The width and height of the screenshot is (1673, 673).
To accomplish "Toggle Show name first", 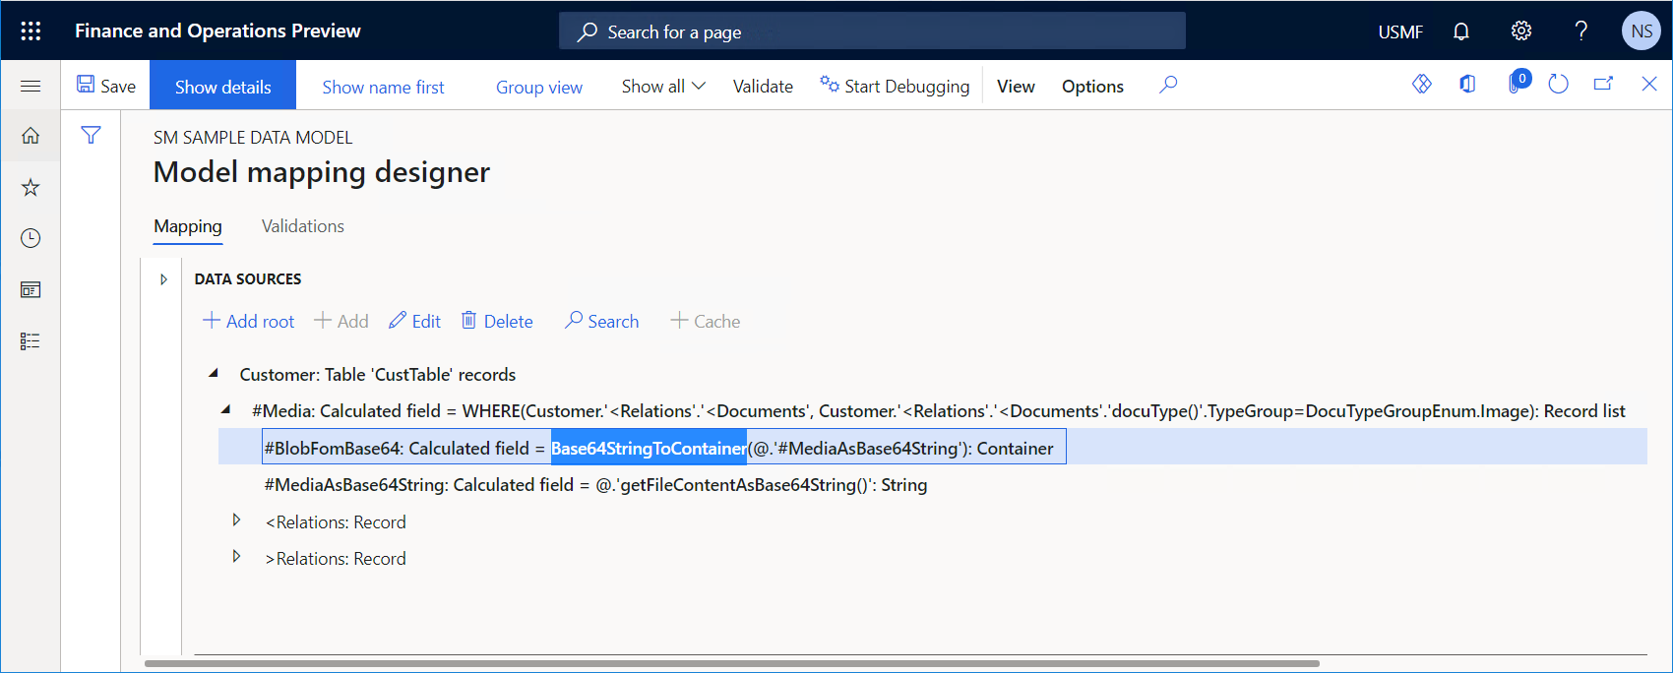I will pyautogui.click(x=383, y=87).
